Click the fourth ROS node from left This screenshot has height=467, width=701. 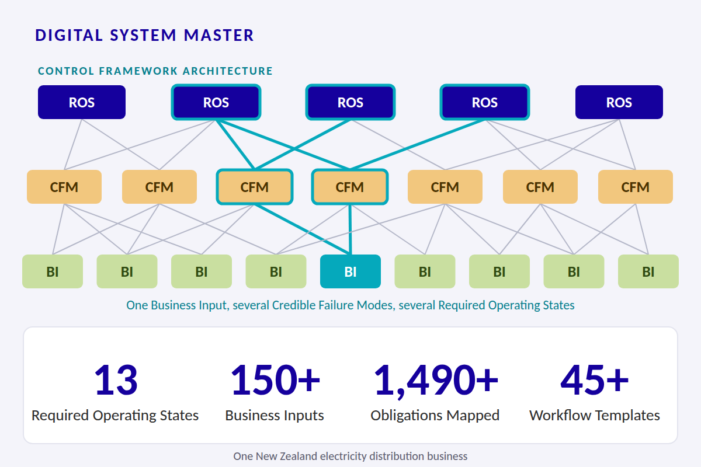coord(485,102)
